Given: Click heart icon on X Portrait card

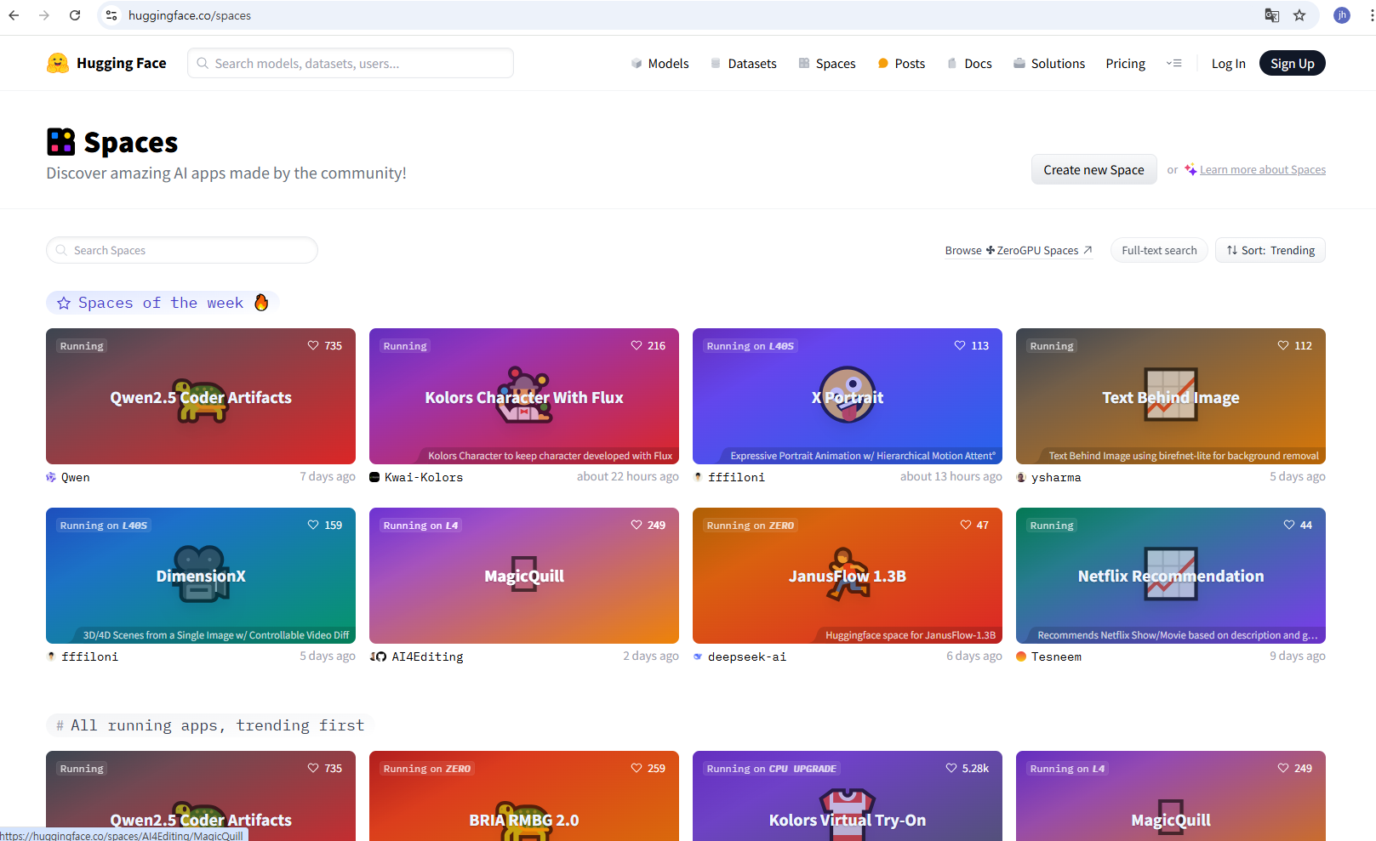Looking at the screenshot, I should [x=960, y=345].
